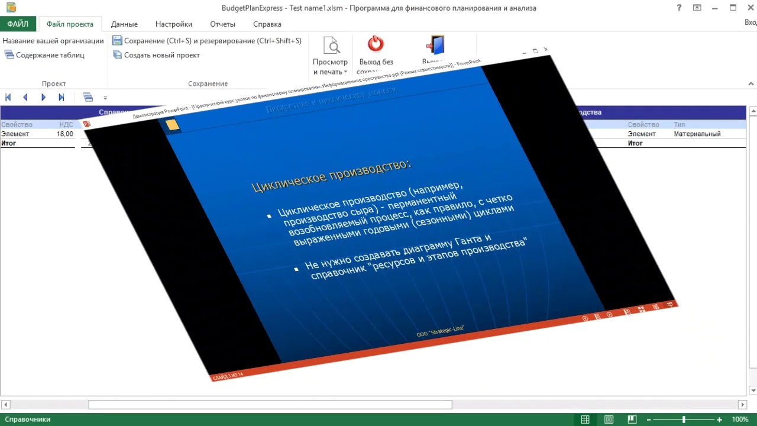Screen dimensions: 757x426
Task: Click Создать новый проект button
Action: [x=156, y=55]
